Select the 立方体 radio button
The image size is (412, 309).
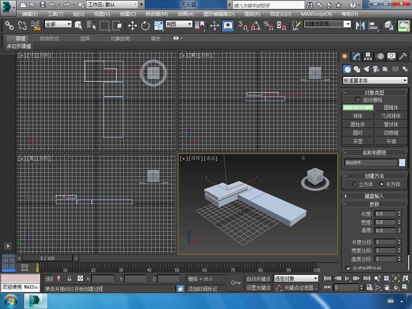coord(354,184)
